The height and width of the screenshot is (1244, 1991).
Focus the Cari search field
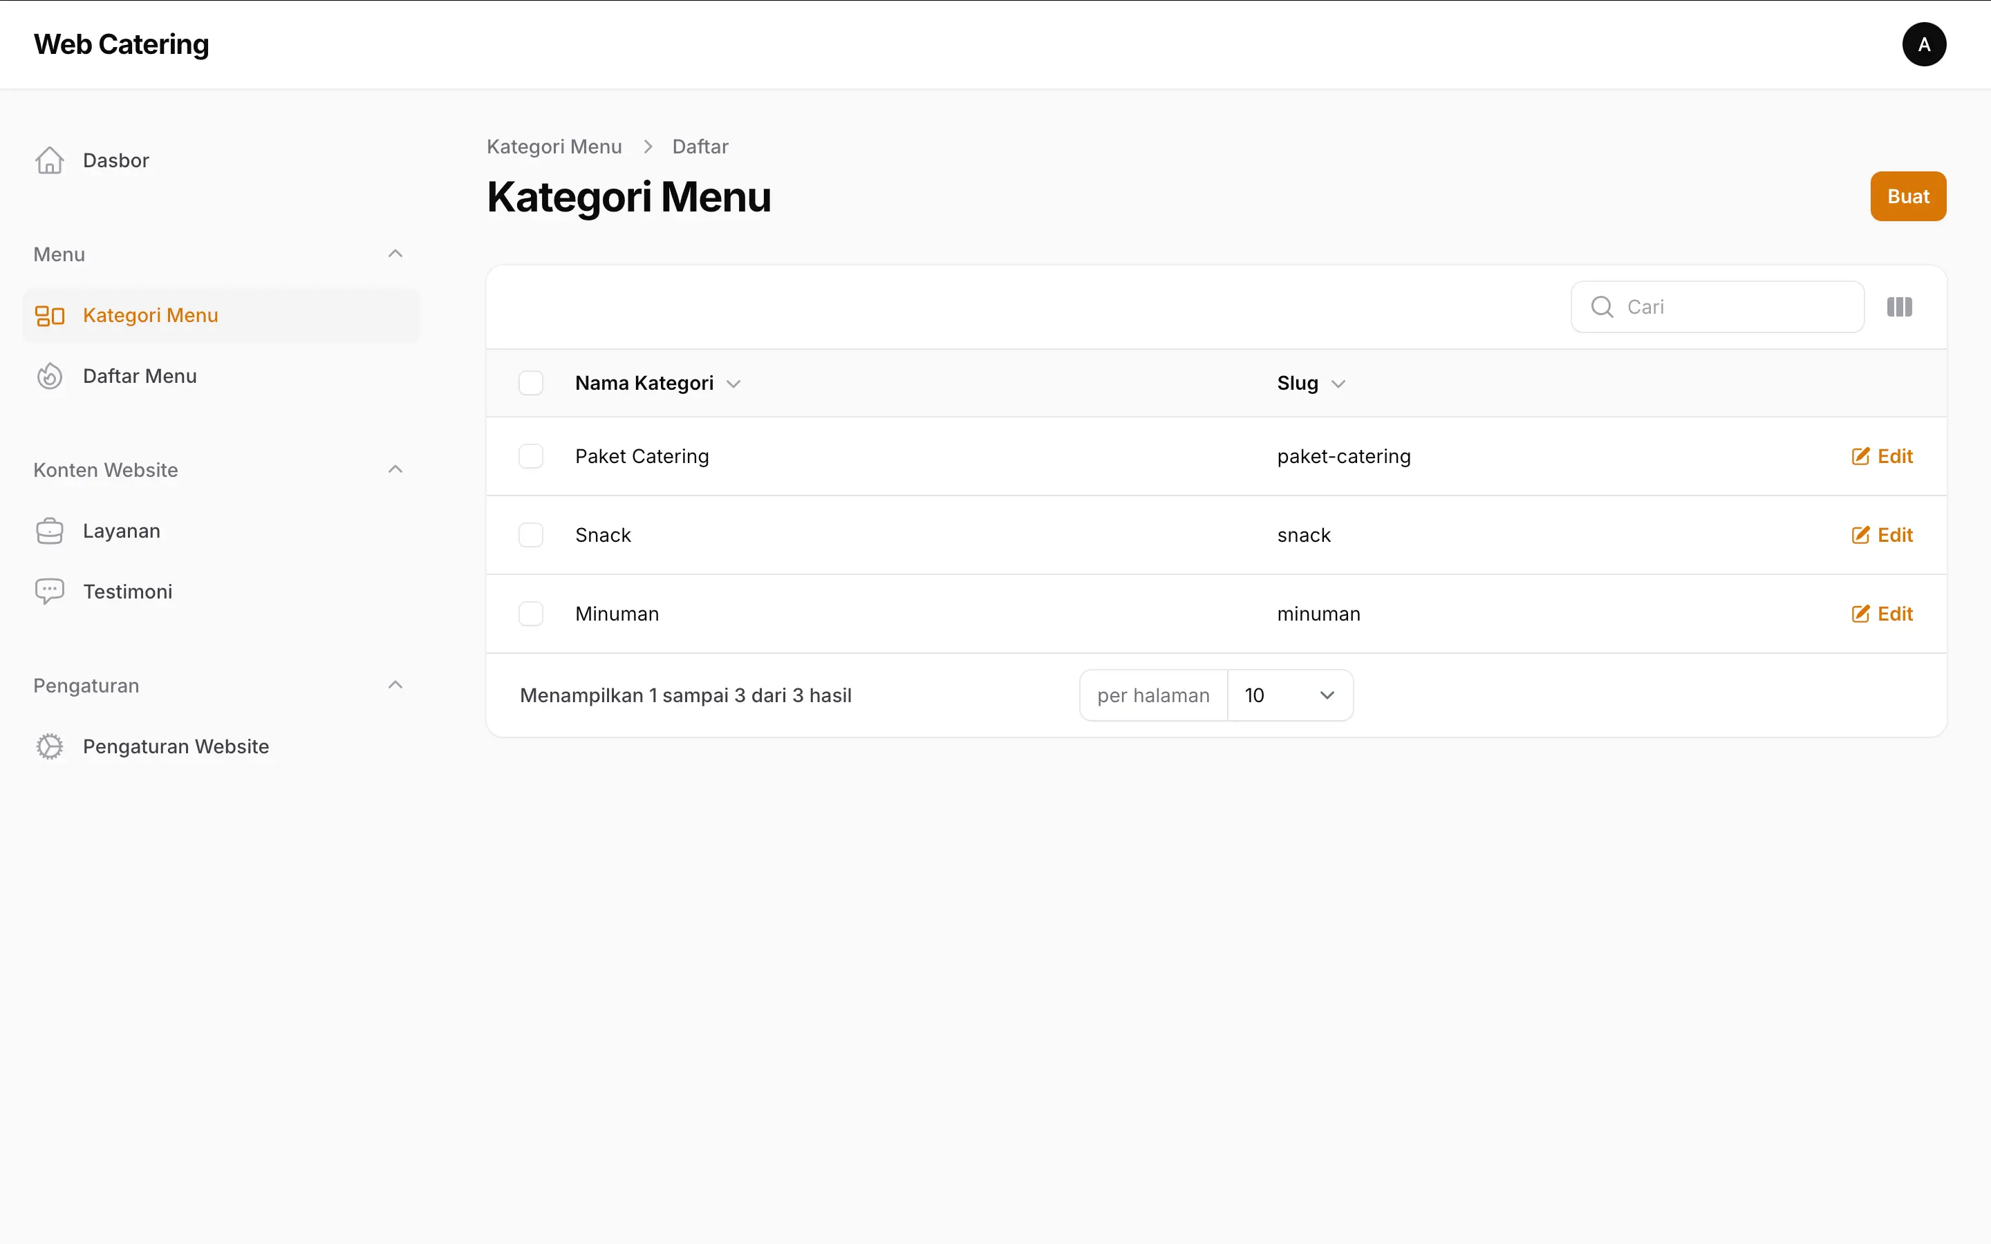coord(1717,307)
